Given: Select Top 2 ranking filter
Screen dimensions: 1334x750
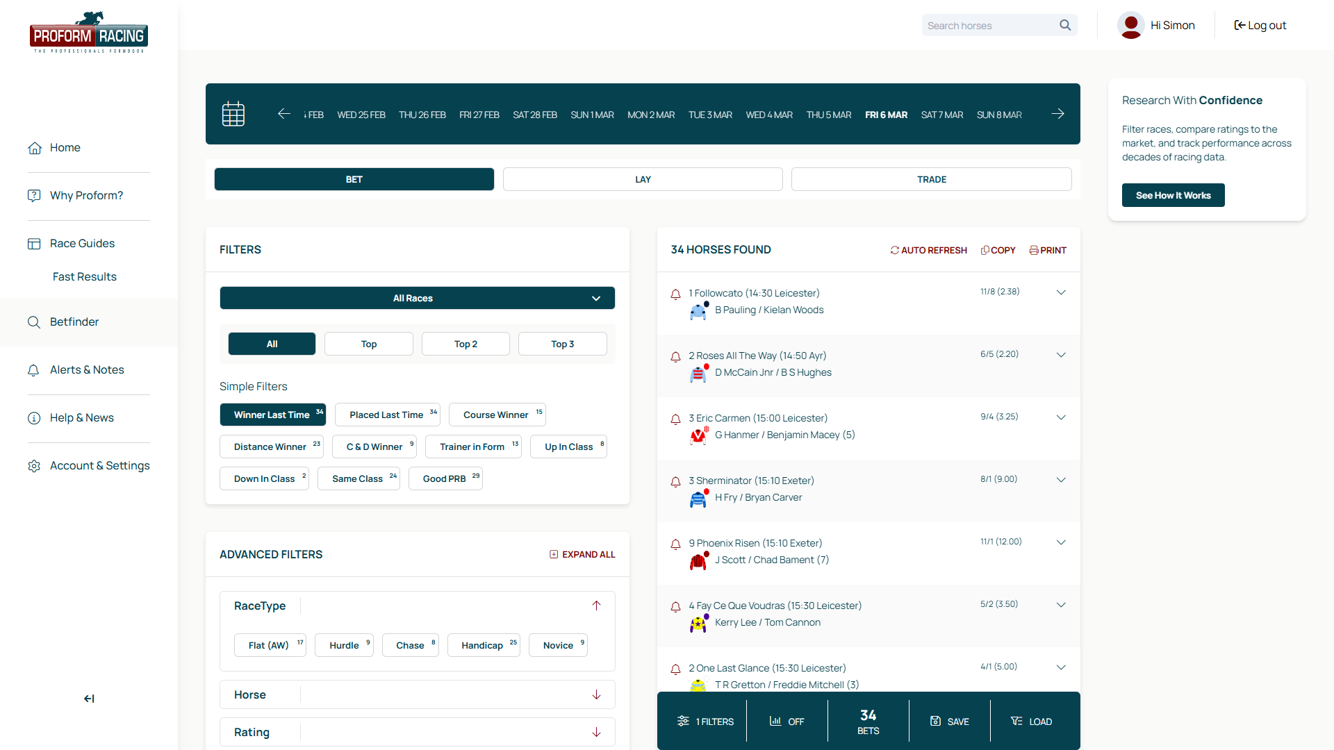Looking at the screenshot, I should [466, 344].
